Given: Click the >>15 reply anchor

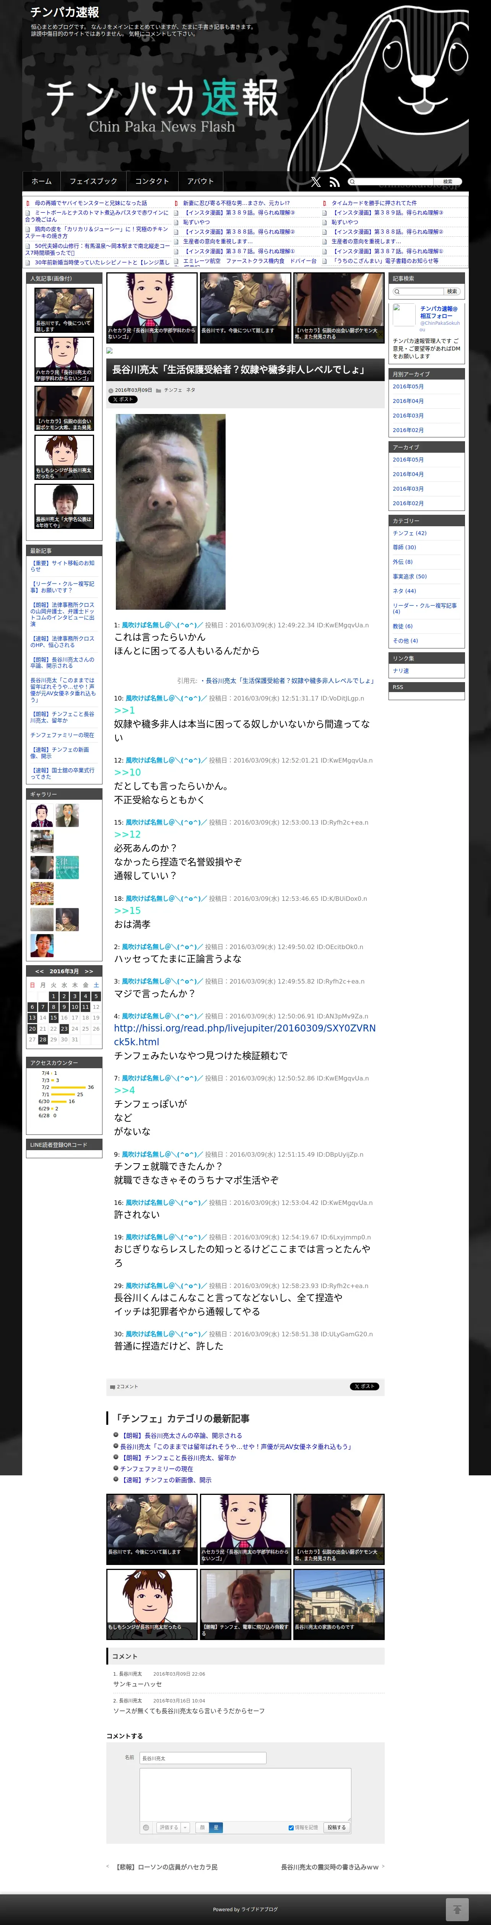Looking at the screenshot, I should point(127,910).
